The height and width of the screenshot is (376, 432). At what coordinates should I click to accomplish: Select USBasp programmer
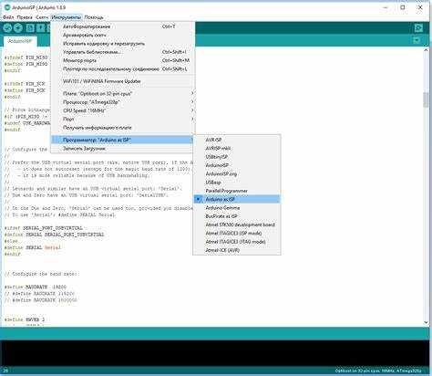click(x=237, y=183)
